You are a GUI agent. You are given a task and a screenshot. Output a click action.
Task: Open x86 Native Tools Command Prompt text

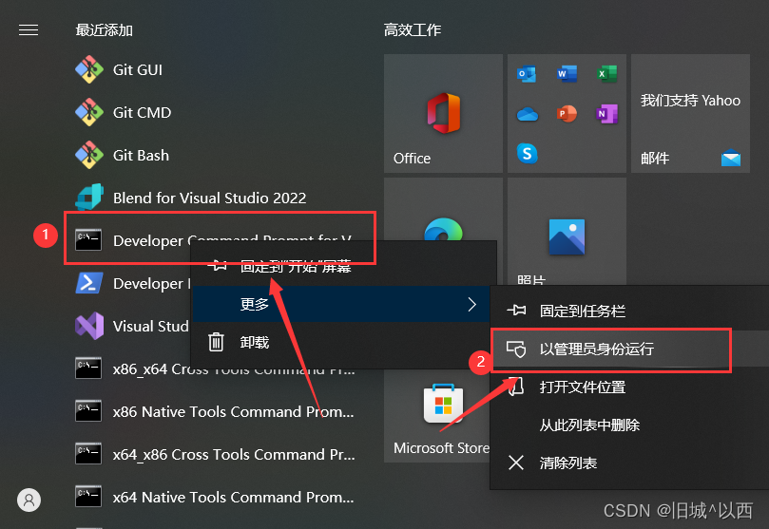click(234, 411)
